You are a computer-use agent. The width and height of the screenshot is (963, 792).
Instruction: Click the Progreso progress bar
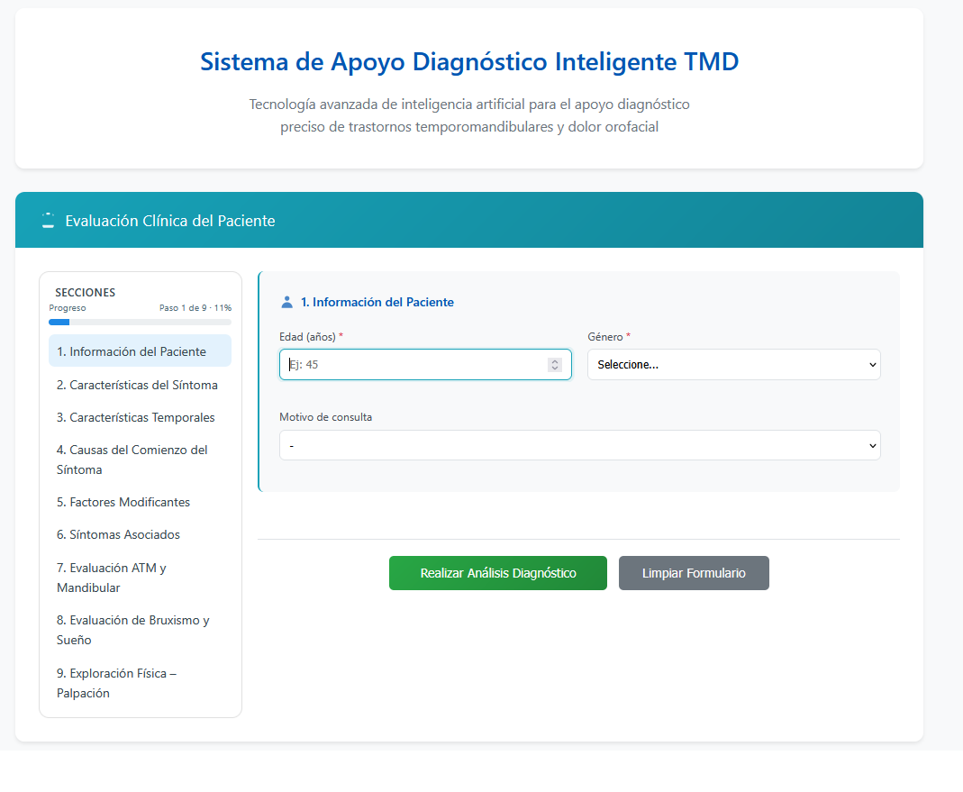[140, 321]
